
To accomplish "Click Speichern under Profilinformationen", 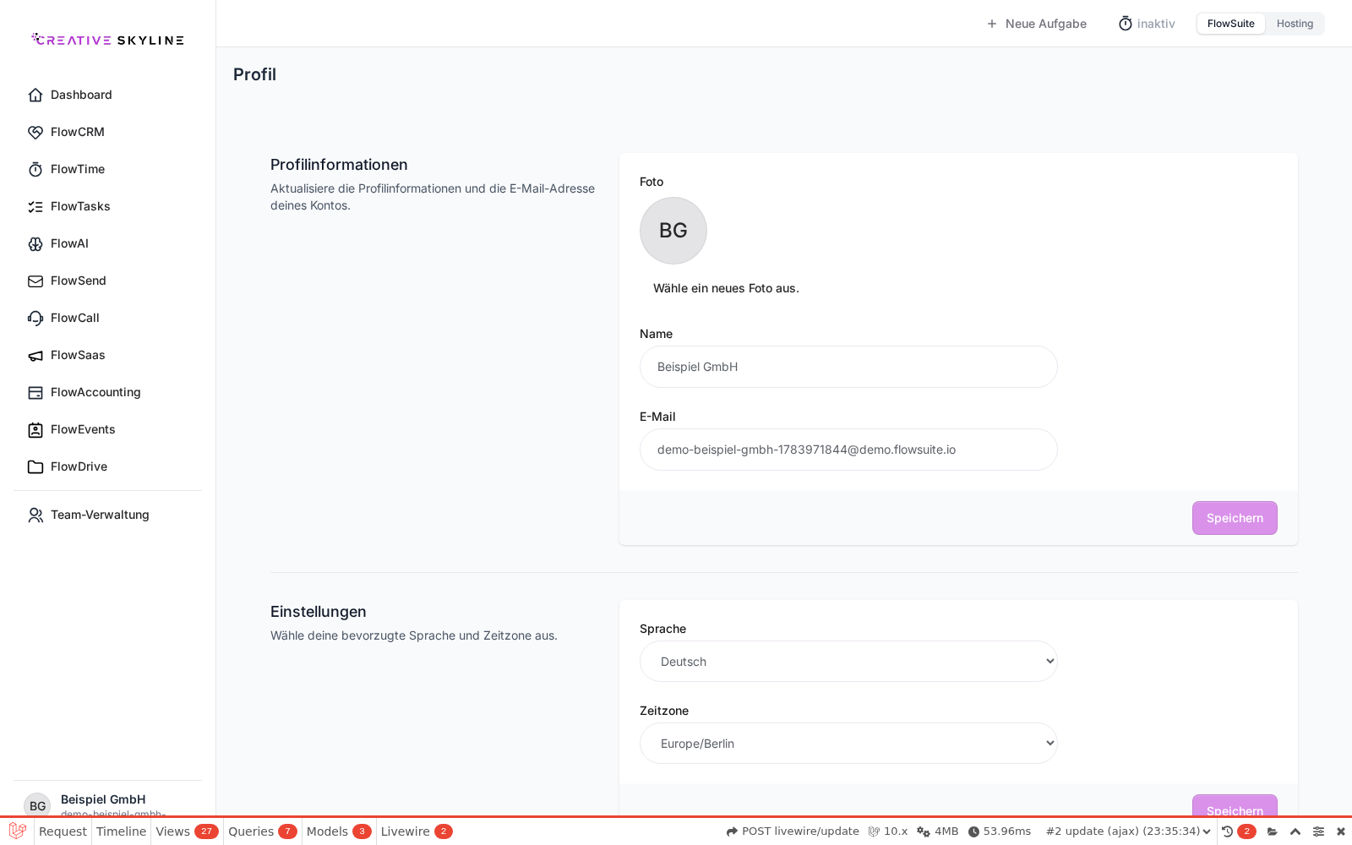I will (x=1235, y=518).
